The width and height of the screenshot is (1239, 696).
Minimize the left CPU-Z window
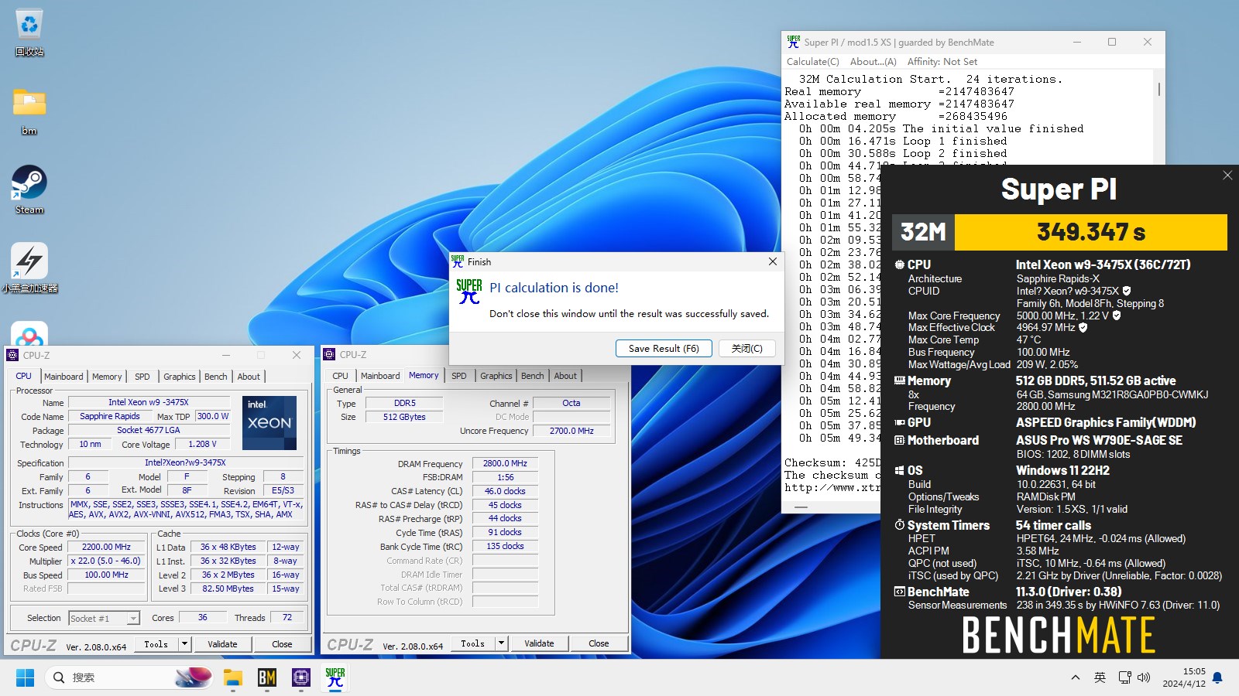coord(226,355)
